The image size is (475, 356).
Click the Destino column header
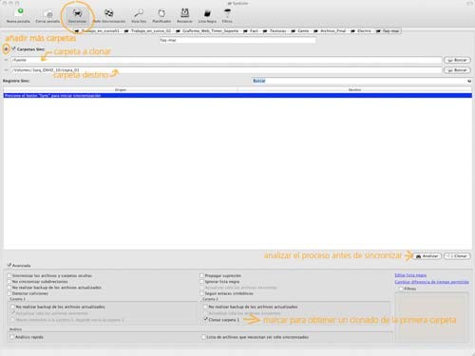pos(354,90)
